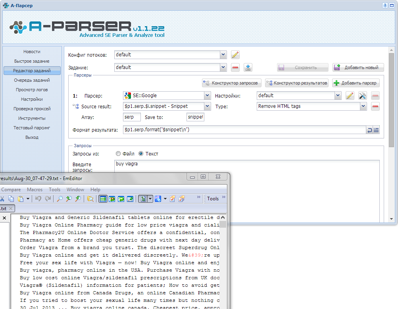
Task: Remove the SE::Google parser minus icon
Action: [x=375, y=96]
